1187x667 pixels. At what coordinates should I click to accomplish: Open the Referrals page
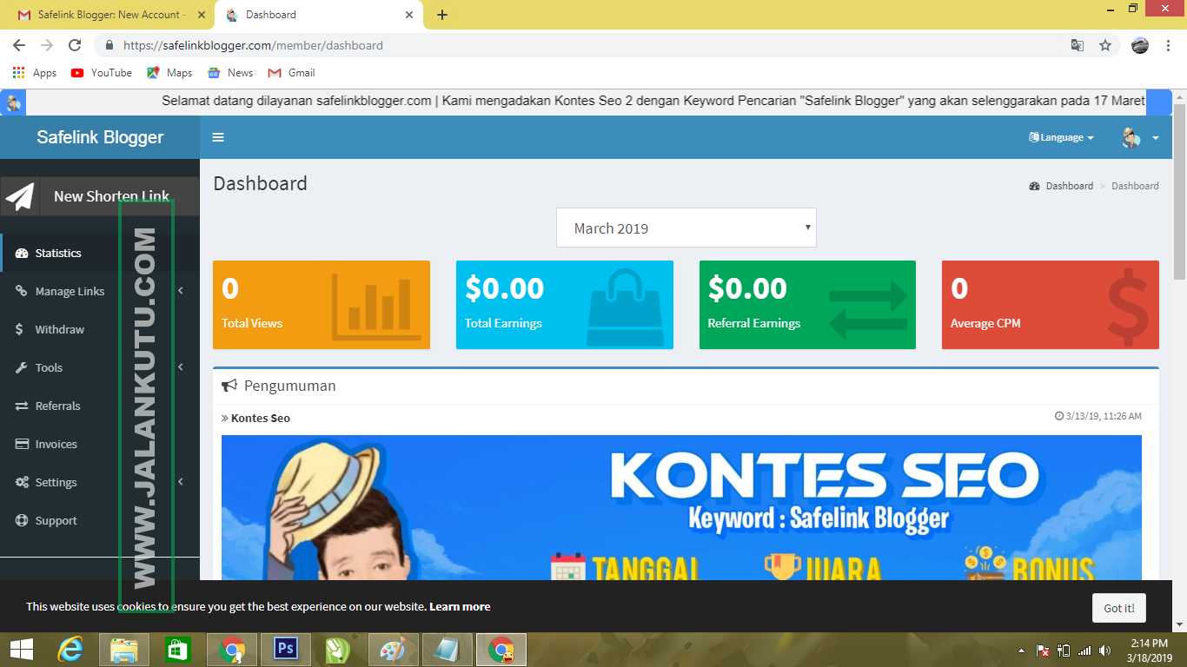100,406
